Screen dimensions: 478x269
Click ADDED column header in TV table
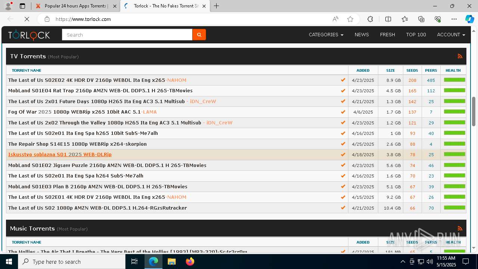click(363, 70)
